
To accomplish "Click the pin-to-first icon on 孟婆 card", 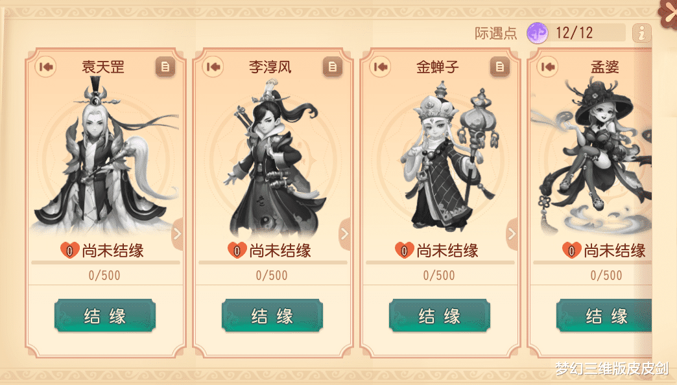I will (x=547, y=67).
